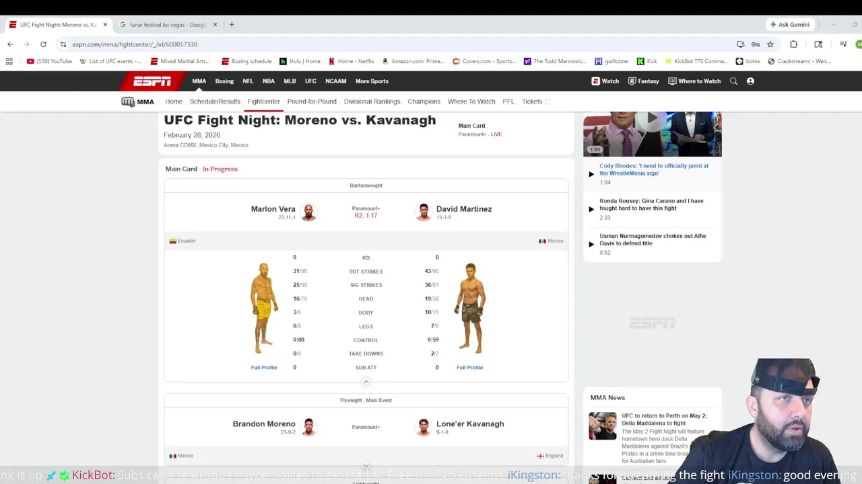Open Marlon Vera's Full Profile link
The width and height of the screenshot is (862, 484).
(264, 368)
